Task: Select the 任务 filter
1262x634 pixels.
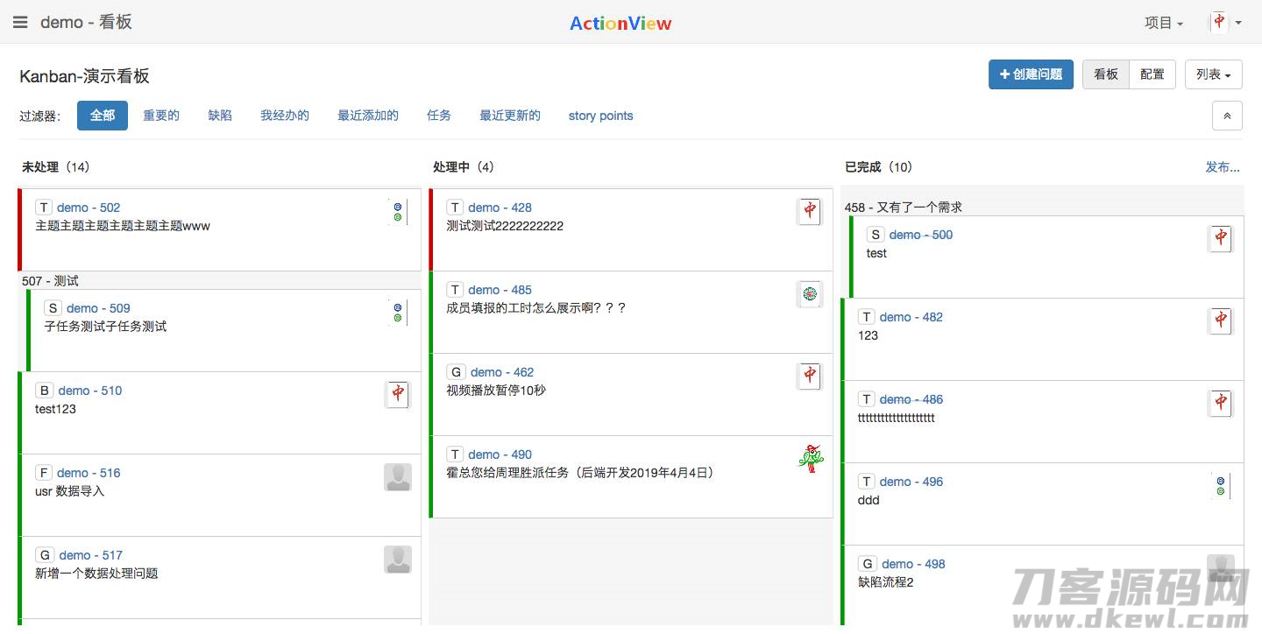Action: tap(439, 116)
